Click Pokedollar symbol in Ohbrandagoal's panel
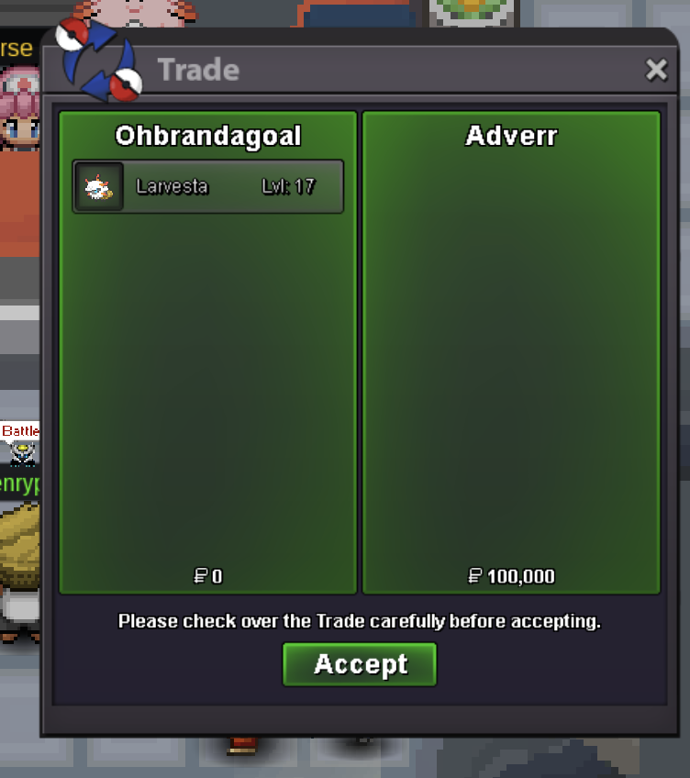The height and width of the screenshot is (778, 690). tap(201, 576)
